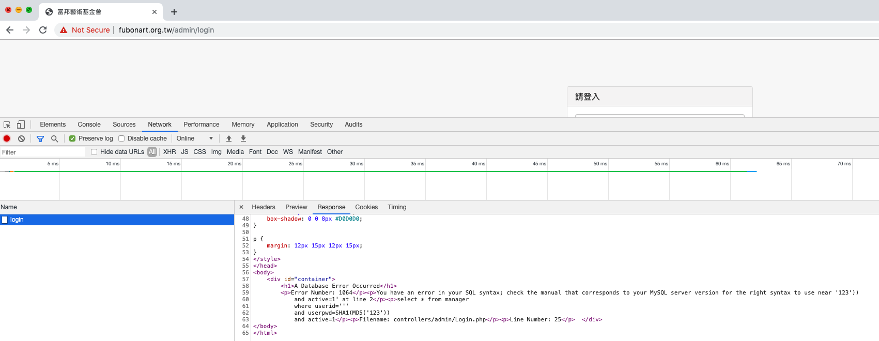Activate the inspect element picker icon
879x341 pixels.
tap(7, 125)
